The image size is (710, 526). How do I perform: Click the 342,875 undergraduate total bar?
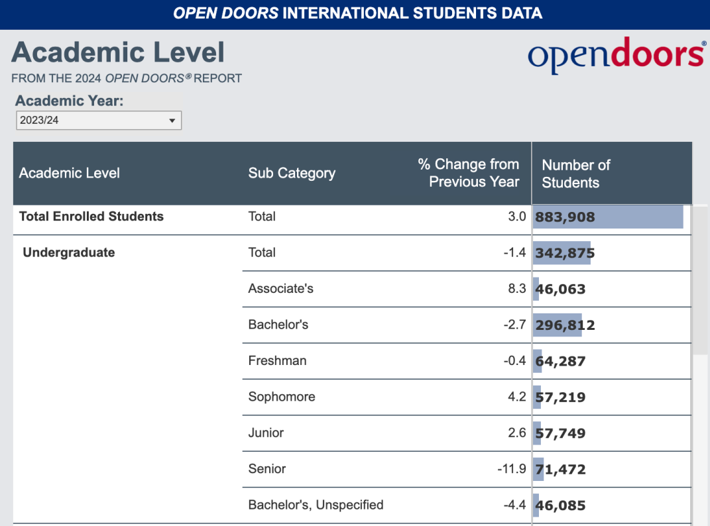(x=562, y=253)
